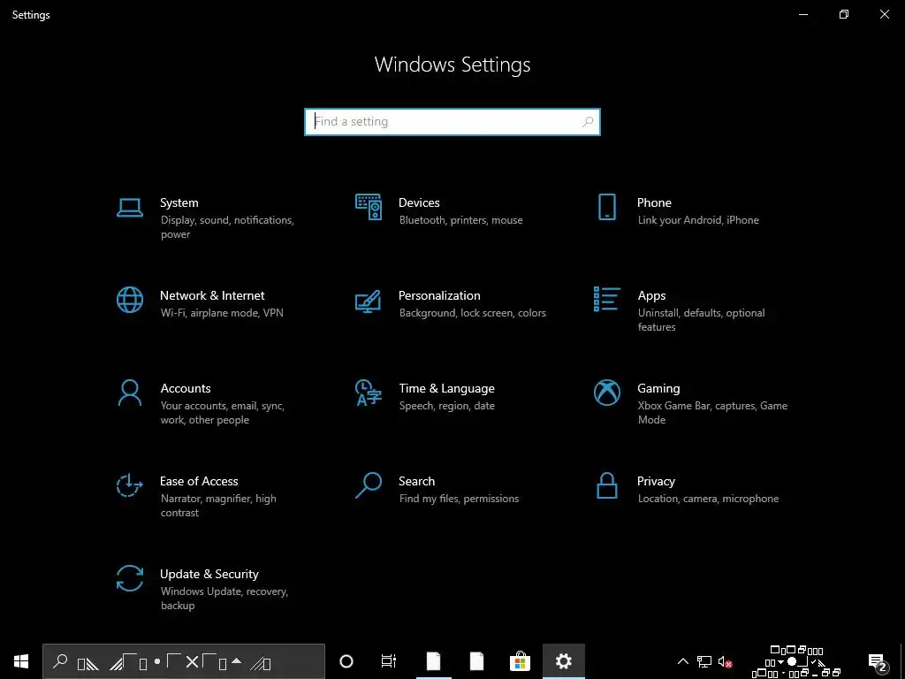905x679 pixels.
Task: Open the Phone icon
Action: 606,207
